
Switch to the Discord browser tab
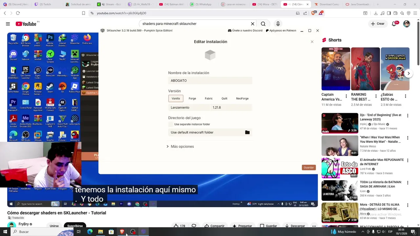[x=16, y=4]
